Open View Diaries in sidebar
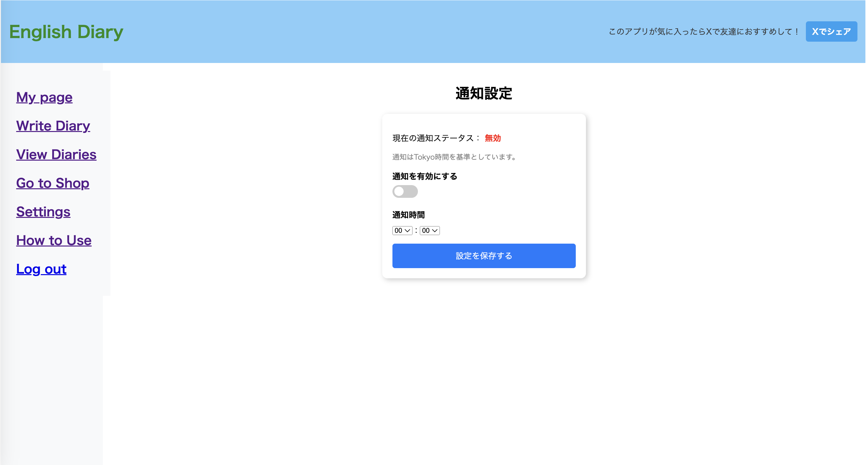867x465 pixels. click(x=56, y=155)
